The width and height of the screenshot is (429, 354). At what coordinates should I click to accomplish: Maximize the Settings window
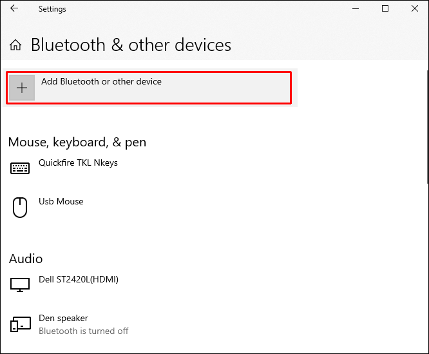pyautogui.click(x=385, y=9)
